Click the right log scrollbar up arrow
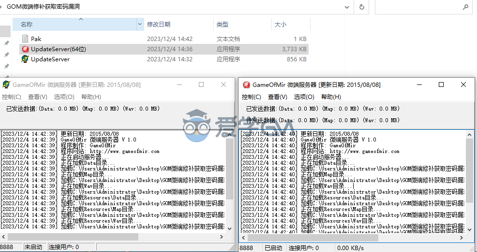Viewport: 477px width, 252px height. [x=469, y=134]
